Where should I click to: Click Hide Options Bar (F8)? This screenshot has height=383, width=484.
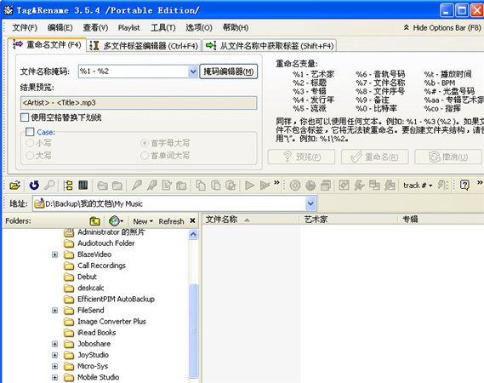coord(442,28)
